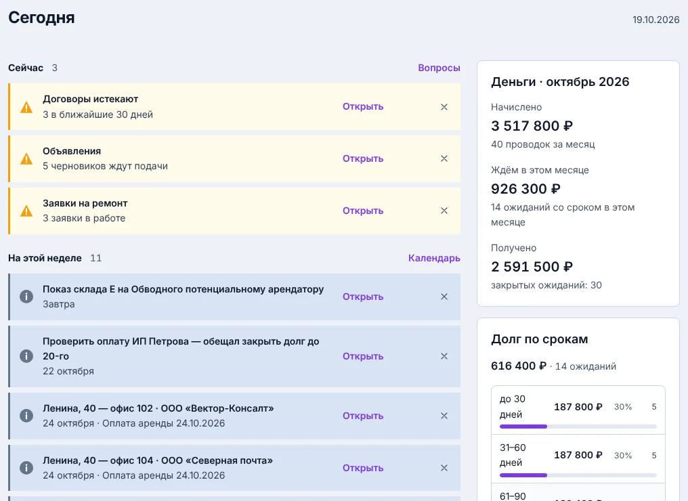Click the warning icon on Договоры истекают

coord(26,107)
